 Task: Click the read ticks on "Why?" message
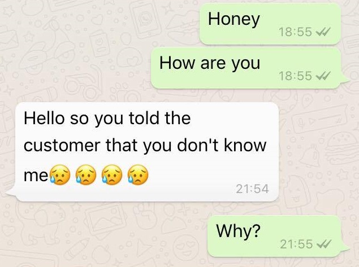[x=323, y=244]
